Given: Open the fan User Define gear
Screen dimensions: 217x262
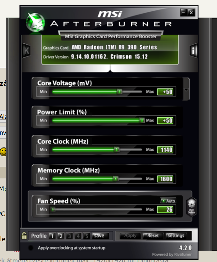Looking at the screenshot, I should pyautogui.click(x=191, y=207).
